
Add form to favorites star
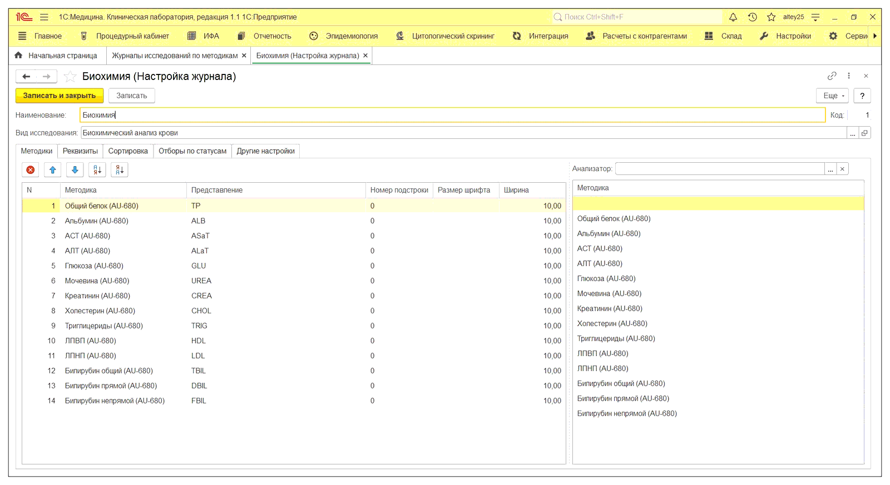click(70, 76)
